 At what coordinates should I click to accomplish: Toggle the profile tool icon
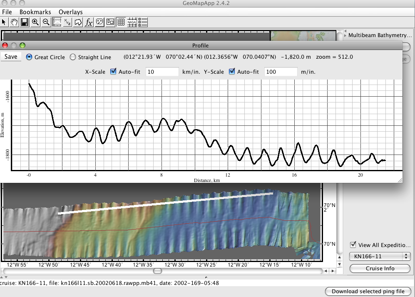[x=57, y=22]
